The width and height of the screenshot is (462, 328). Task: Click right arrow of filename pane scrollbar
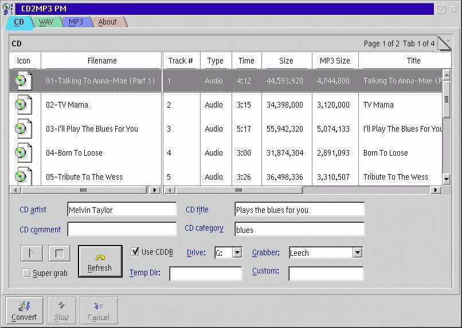(154, 190)
